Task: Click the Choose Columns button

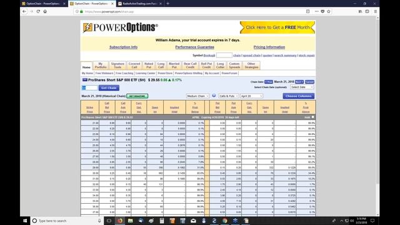Action: [x=299, y=96]
